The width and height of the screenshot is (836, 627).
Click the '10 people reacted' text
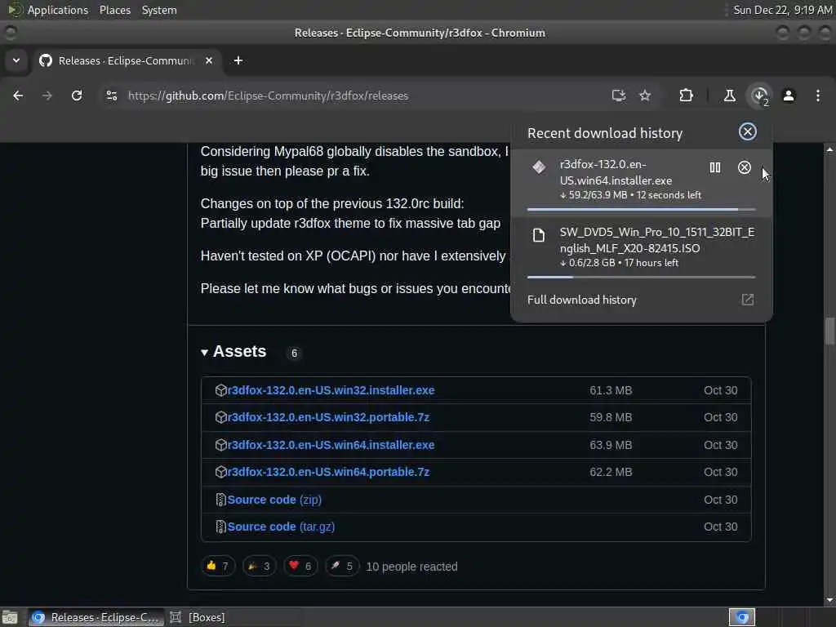click(411, 567)
